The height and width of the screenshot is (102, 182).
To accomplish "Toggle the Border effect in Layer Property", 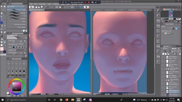I will coord(171,28).
